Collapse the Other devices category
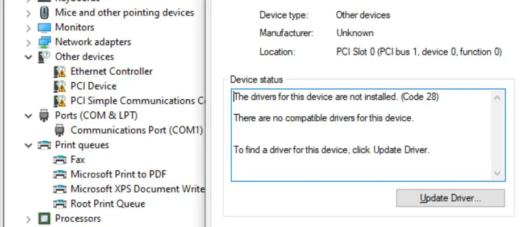The image size is (521, 227). click(x=28, y=57)
